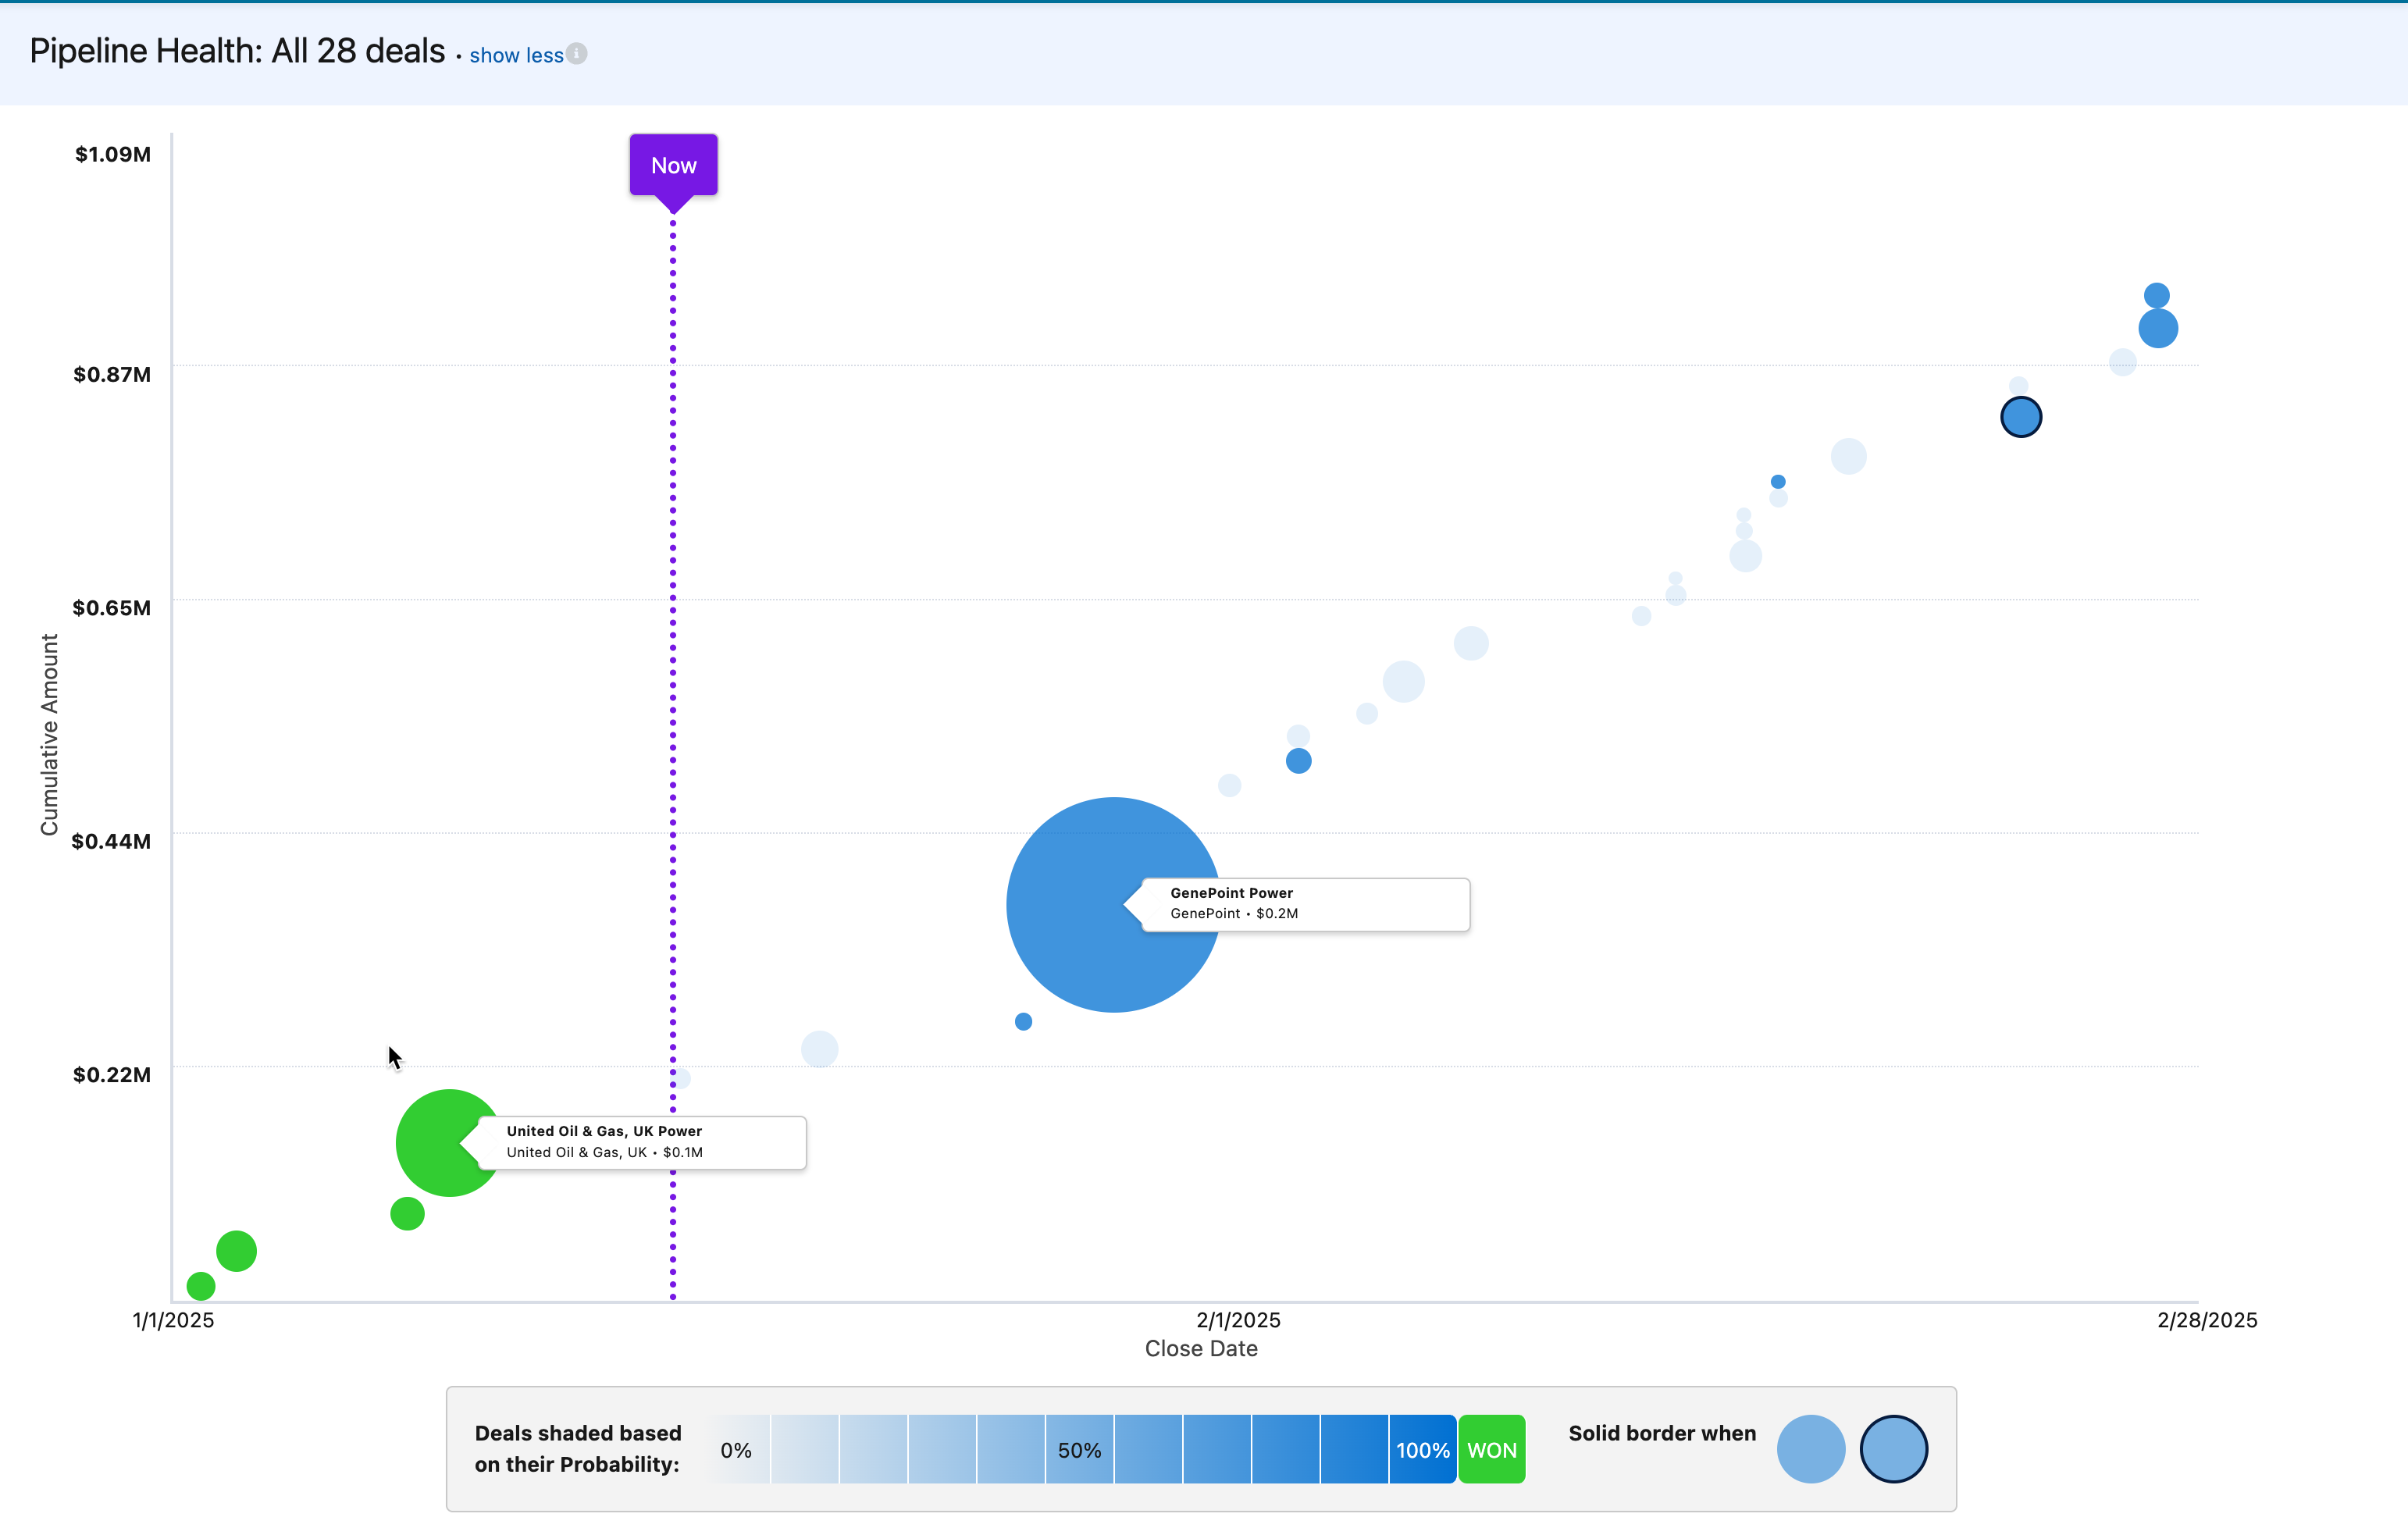
Task: Click the 50% probability legend swatch
Action: (x=1079, y=1449)
